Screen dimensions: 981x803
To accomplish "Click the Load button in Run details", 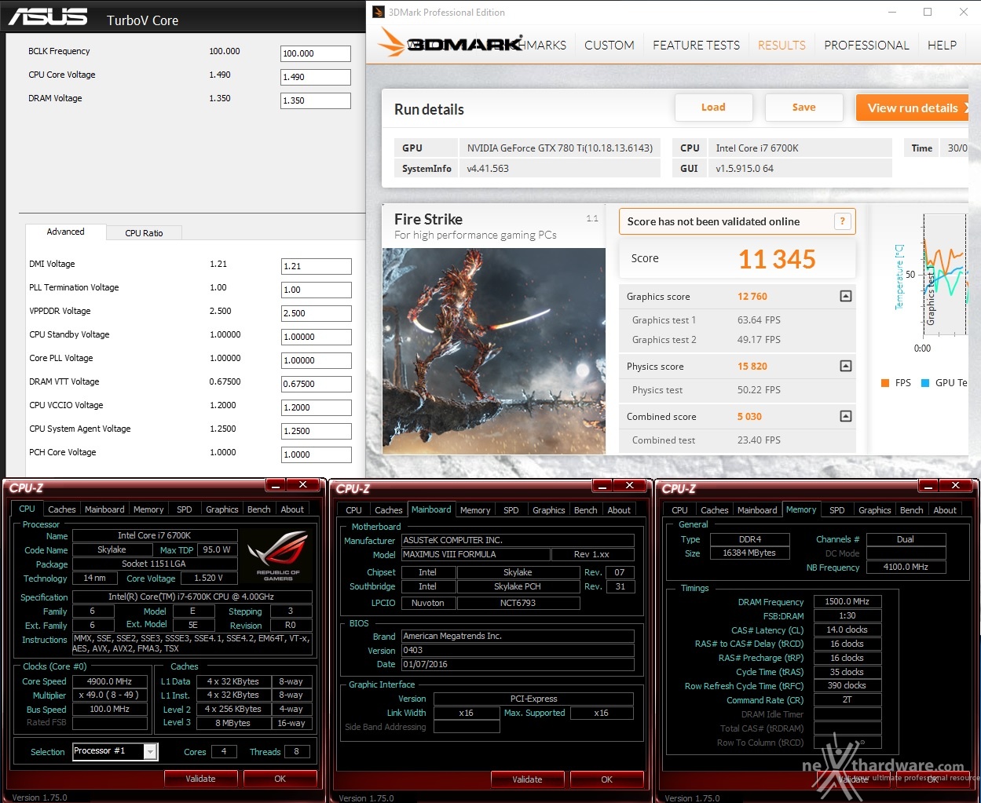I will tap(713, 108).
